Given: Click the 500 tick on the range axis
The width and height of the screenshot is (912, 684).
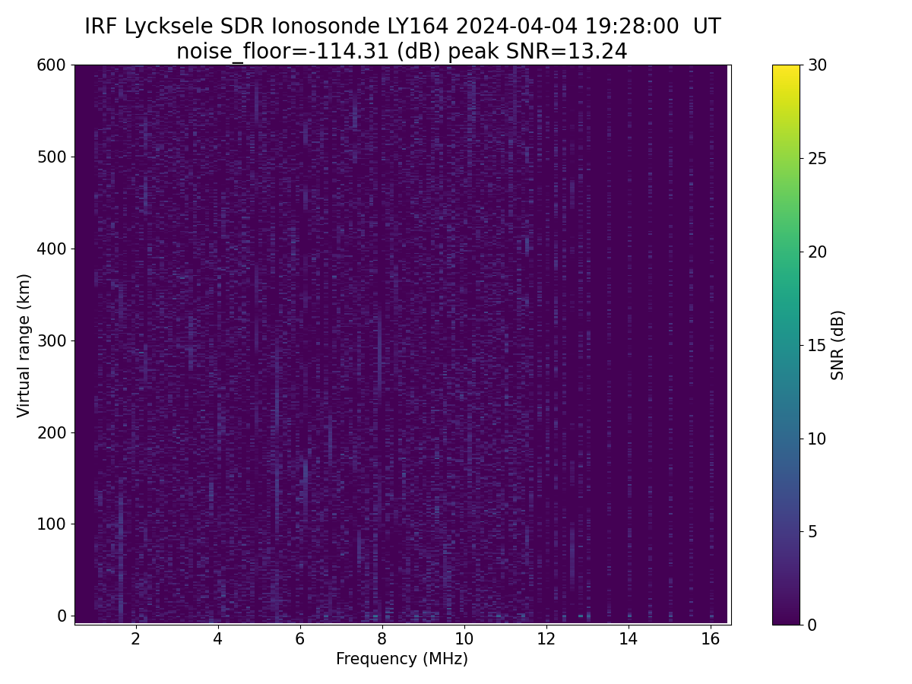Looking at the screenshot, I should tap(52, 157).
